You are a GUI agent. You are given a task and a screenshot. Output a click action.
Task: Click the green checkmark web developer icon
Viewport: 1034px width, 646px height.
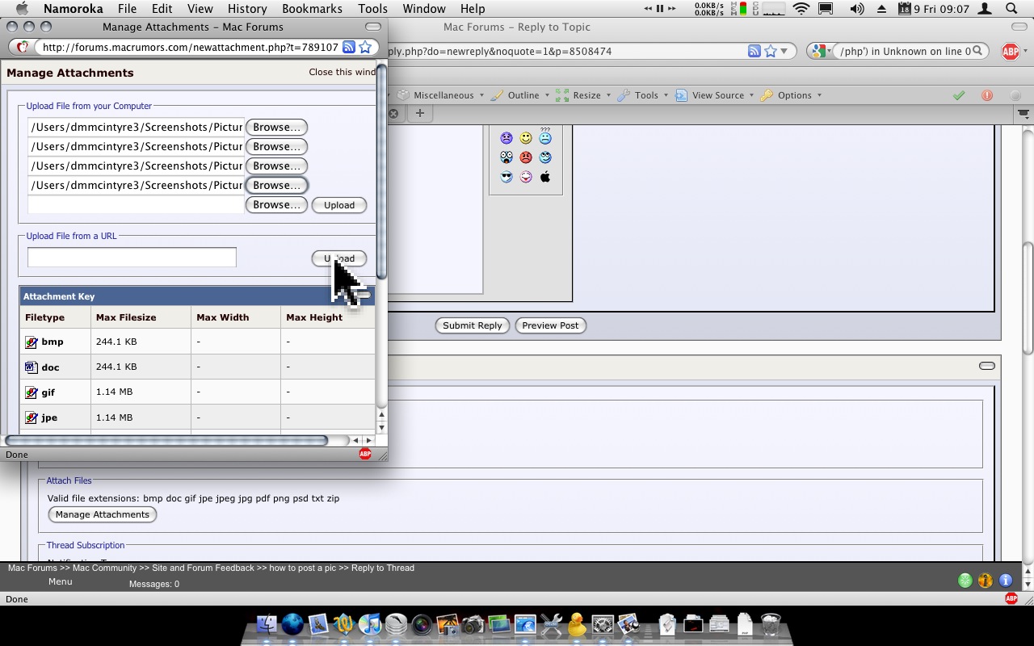click(x=959, y=95)
